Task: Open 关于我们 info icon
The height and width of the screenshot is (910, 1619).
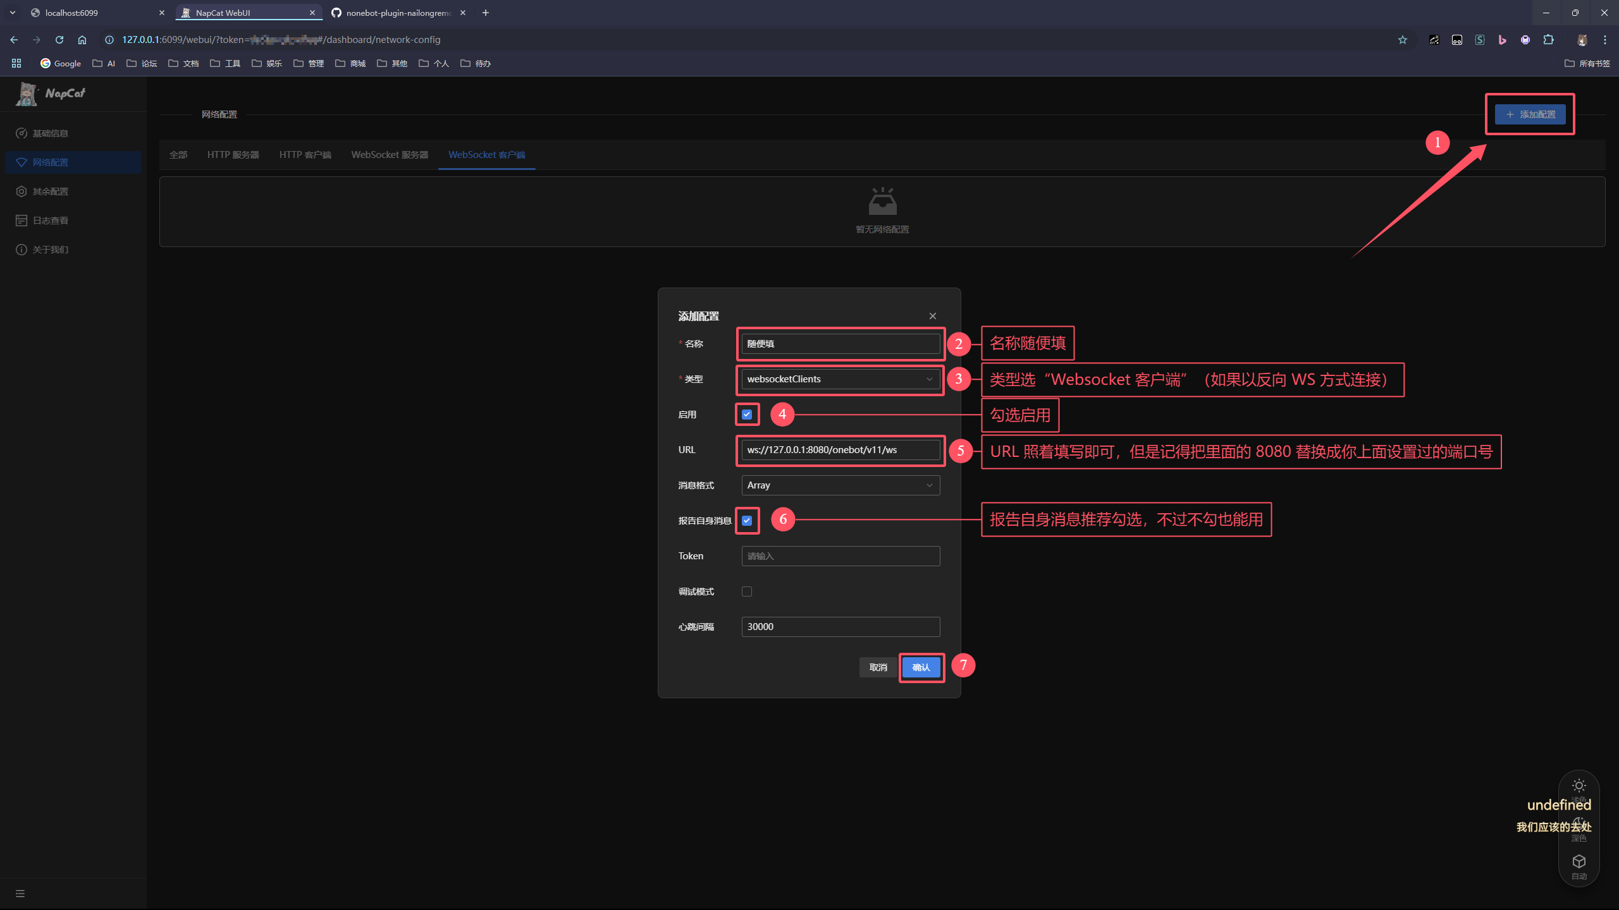Action: 22,250
